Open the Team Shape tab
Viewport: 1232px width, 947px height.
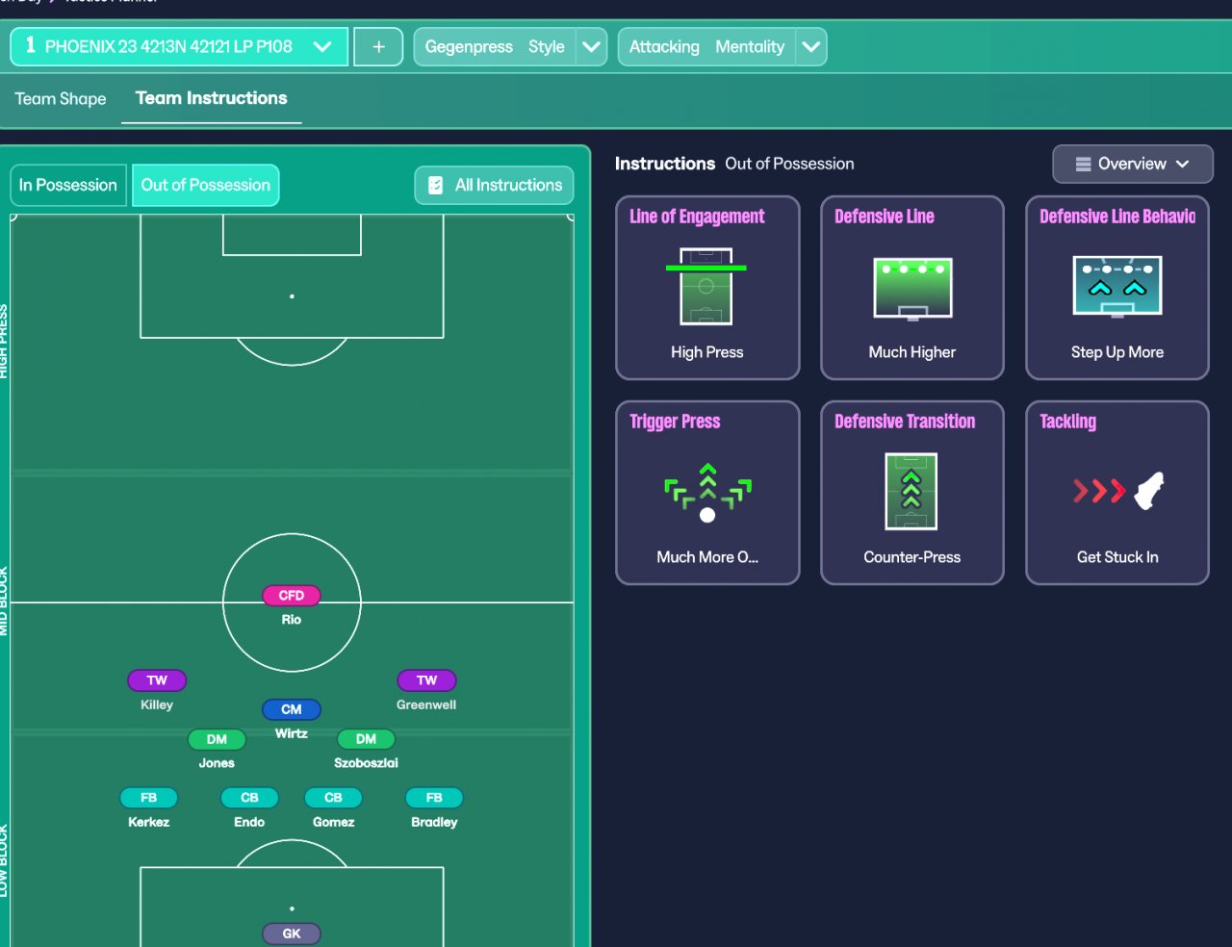[x=61, y=98]
